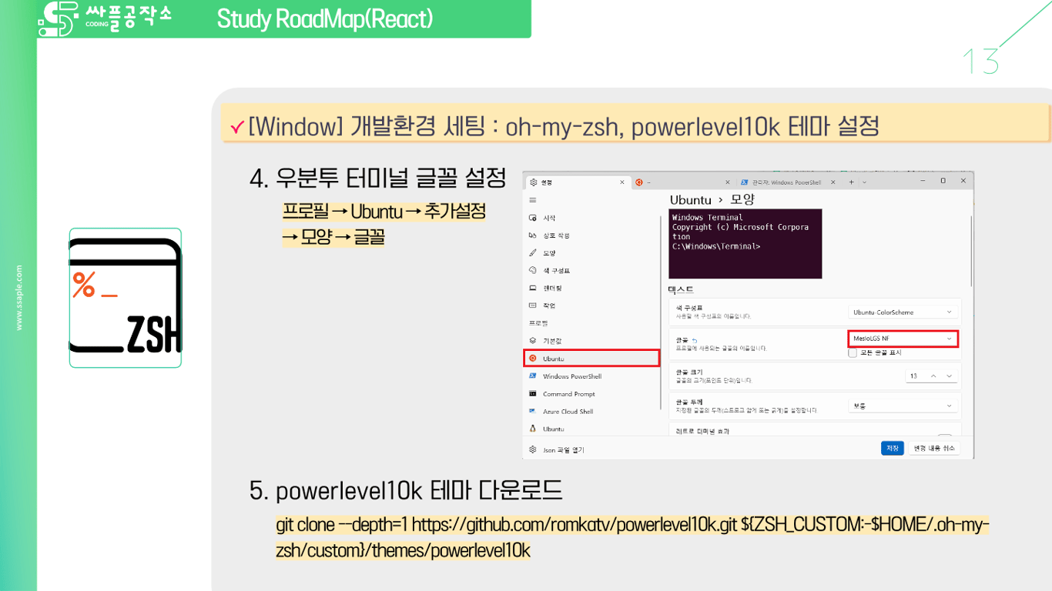This screenshot has height=591, width=1052.
Task: Click the Ubuntu breadcrumb in the page header
Action: [x=691, y=200]
